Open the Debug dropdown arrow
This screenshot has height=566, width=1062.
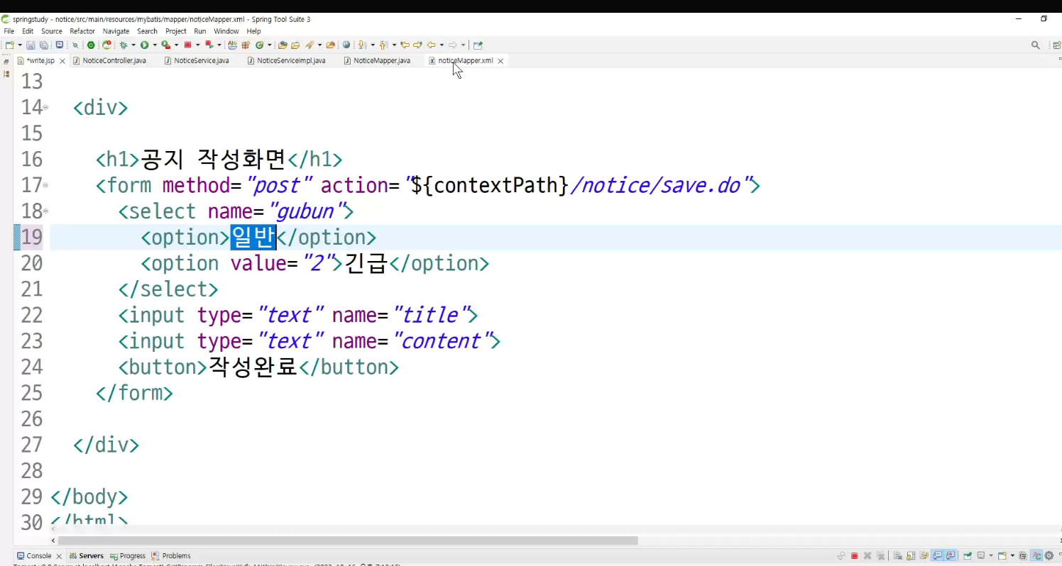click(x=133, y=45)
